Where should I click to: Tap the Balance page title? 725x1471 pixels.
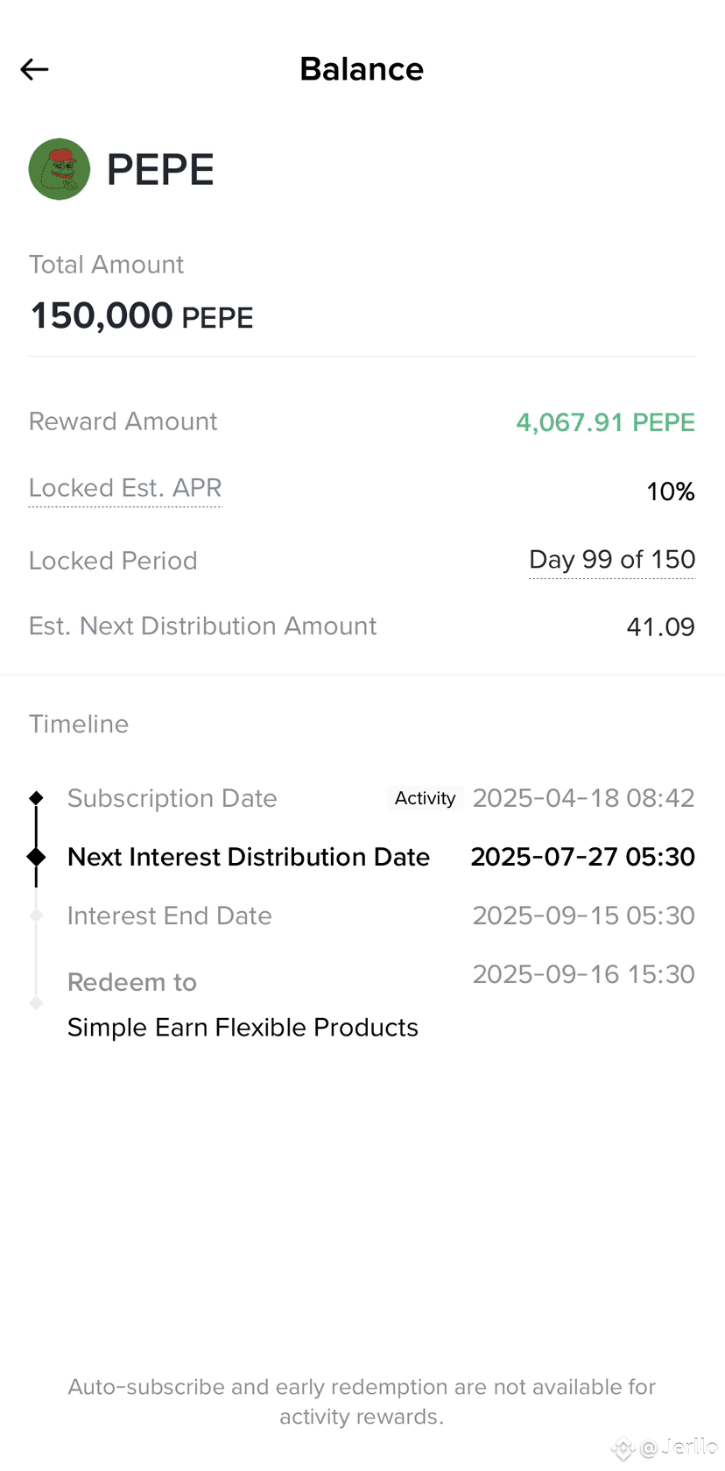[x=362, y=69]
